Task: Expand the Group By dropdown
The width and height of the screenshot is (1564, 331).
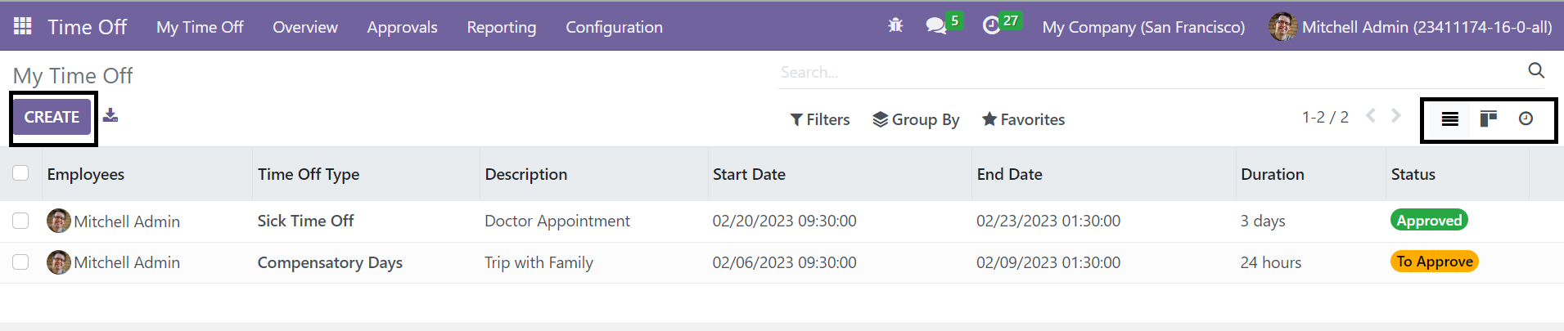Action: click(916, 119)
